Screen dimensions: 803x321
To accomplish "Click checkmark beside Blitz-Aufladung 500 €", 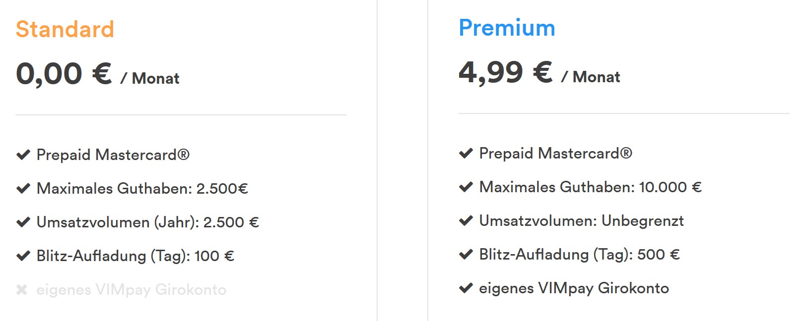I will tap(466, 255).
